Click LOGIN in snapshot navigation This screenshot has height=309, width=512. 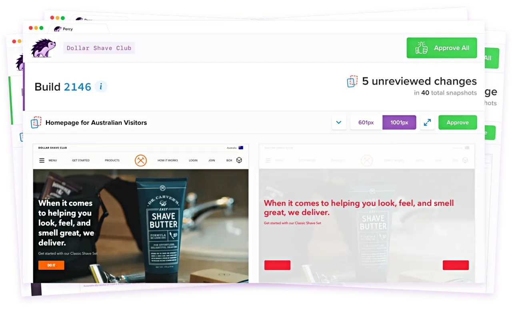click(x=193, y=161)
